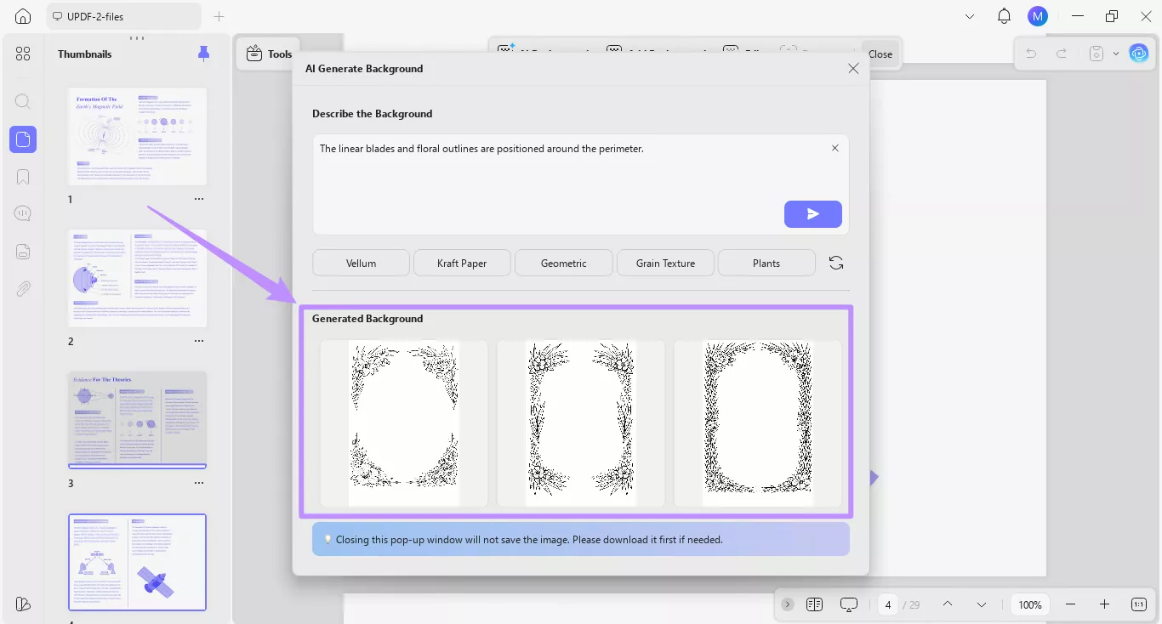Open the document fields panel icon
This screenshot has width=1162, height=624.
click(23, 251)
